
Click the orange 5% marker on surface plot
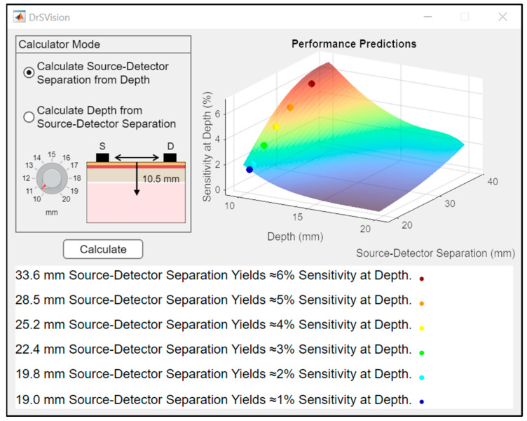[290, 107]
